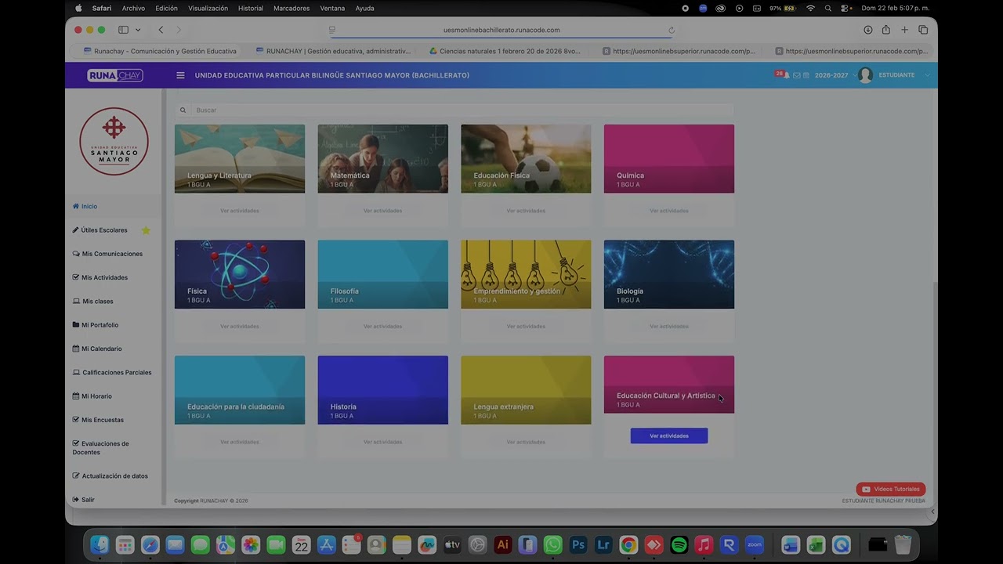Screen dimensions: 1003x564
Task: Open the sidebar options chevron in Safari toolbar
Action: 138,30
